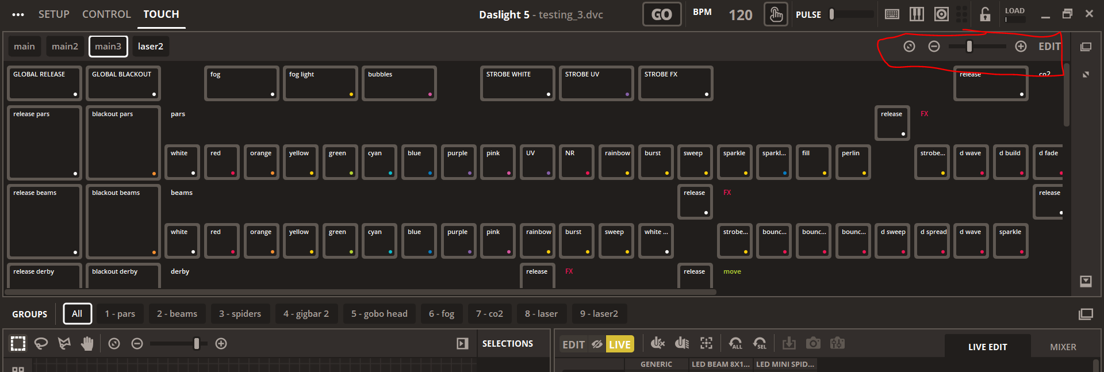1104x372 pixels.
Task: Click the touch panel EDIT button
Action: tap(1049, 47)
